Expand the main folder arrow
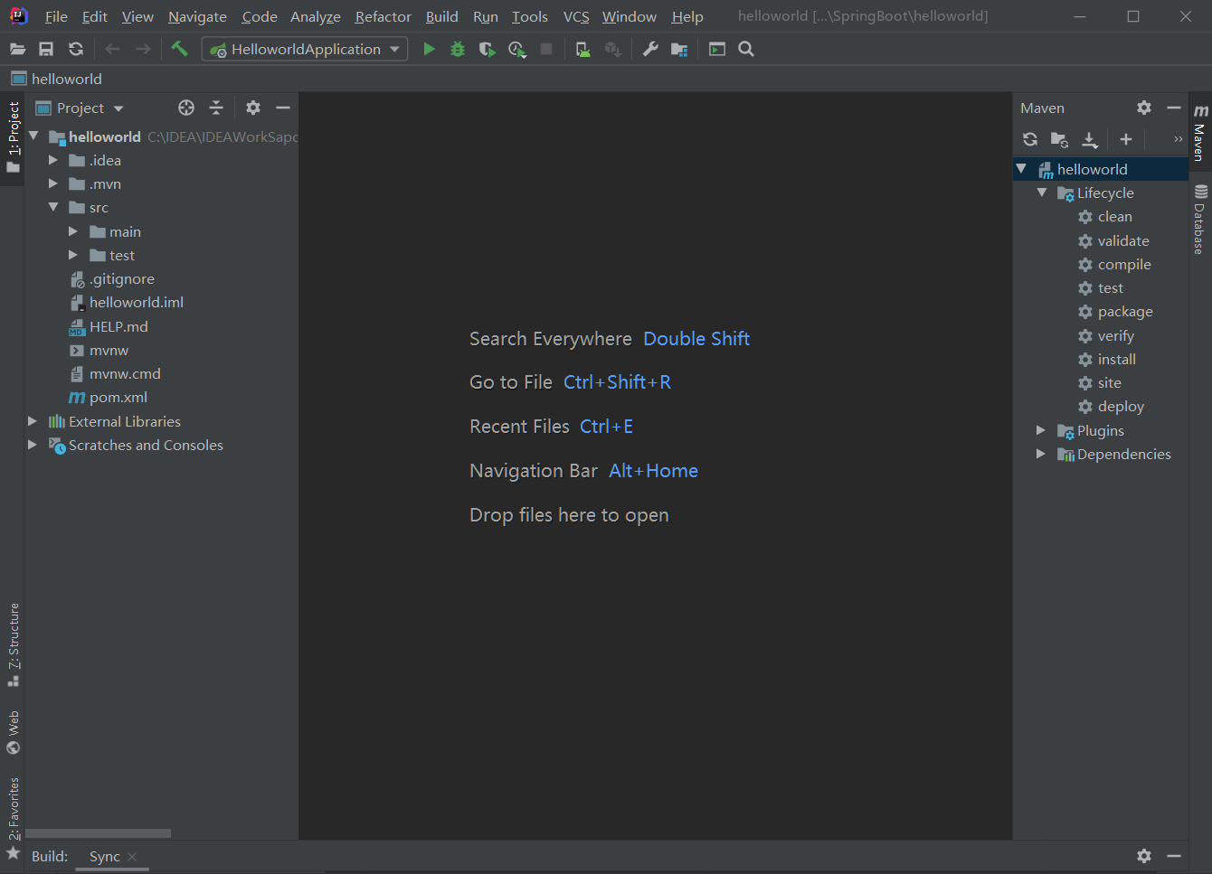Image resolution: width=1212 pixels, height=874 pixels. (x=73, y=231)
